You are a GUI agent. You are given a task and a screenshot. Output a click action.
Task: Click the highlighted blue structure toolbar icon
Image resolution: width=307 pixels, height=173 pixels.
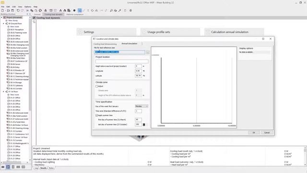pos(80,11)
